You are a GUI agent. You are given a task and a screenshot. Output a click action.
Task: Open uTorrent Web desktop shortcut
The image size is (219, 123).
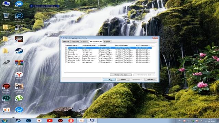pos(19,100)
